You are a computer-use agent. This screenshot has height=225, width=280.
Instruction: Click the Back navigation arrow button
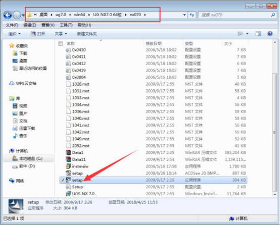[x=8, y=15]
